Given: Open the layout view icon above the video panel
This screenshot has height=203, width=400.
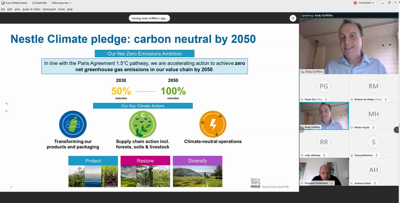Looking at the screenshot, I should pyautogui.click(x=293, y=18).
